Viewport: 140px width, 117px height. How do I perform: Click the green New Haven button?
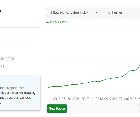pyautogui.click(x=57, y=109)
